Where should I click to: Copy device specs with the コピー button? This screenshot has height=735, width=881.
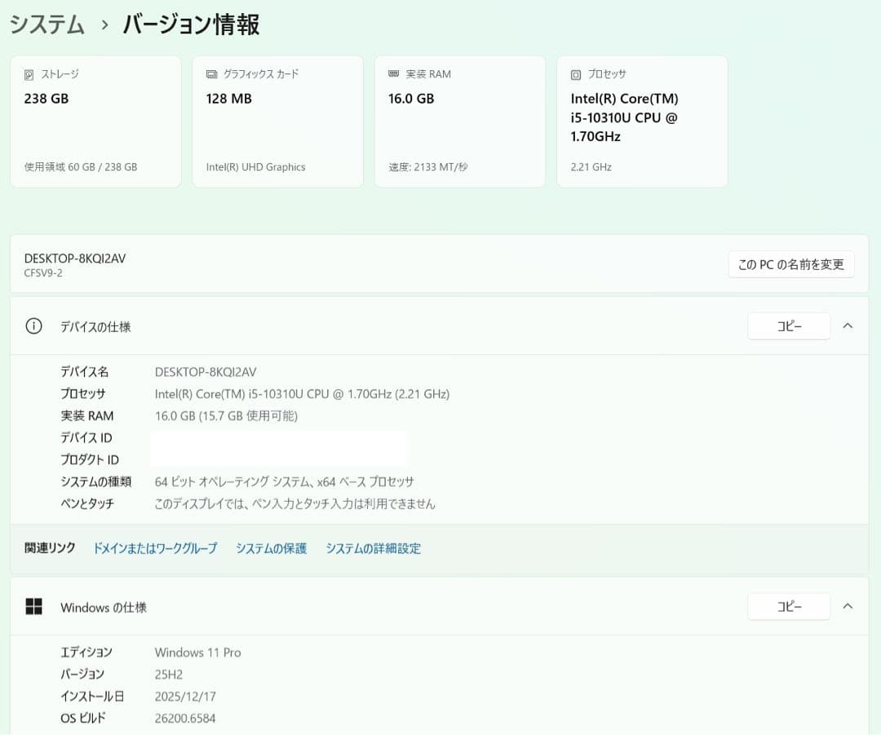pos(789,325)
